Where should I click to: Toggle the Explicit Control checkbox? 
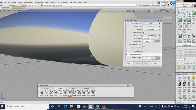pyautogui.click(x=144, y=51)
